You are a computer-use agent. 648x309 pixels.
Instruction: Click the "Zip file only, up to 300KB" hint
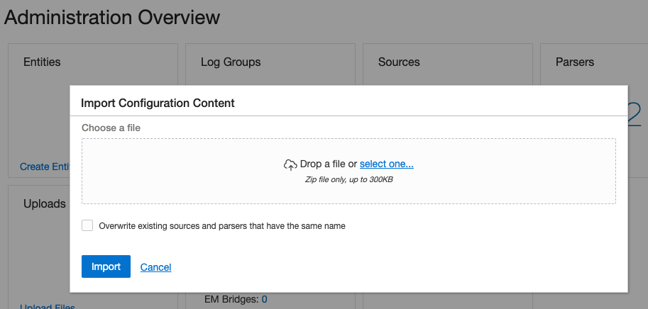click(x=348, y=179)
